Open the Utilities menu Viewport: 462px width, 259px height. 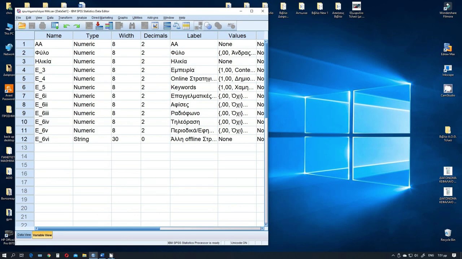(137, 18)
